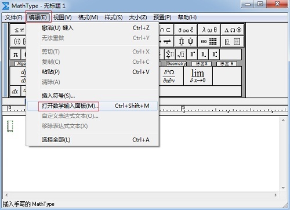Switch to the Geometry tab
Image resolution: width=290 pixels, height=210 pixels.
click(176, 64)
